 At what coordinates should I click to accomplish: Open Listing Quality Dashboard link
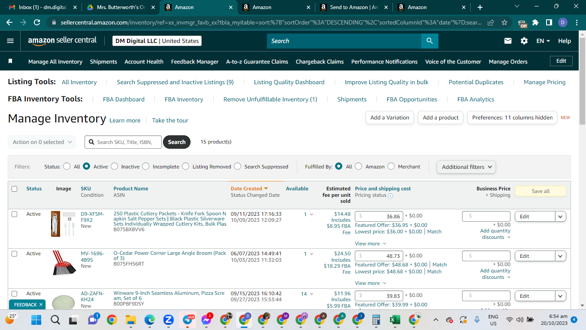pos(289,82)
